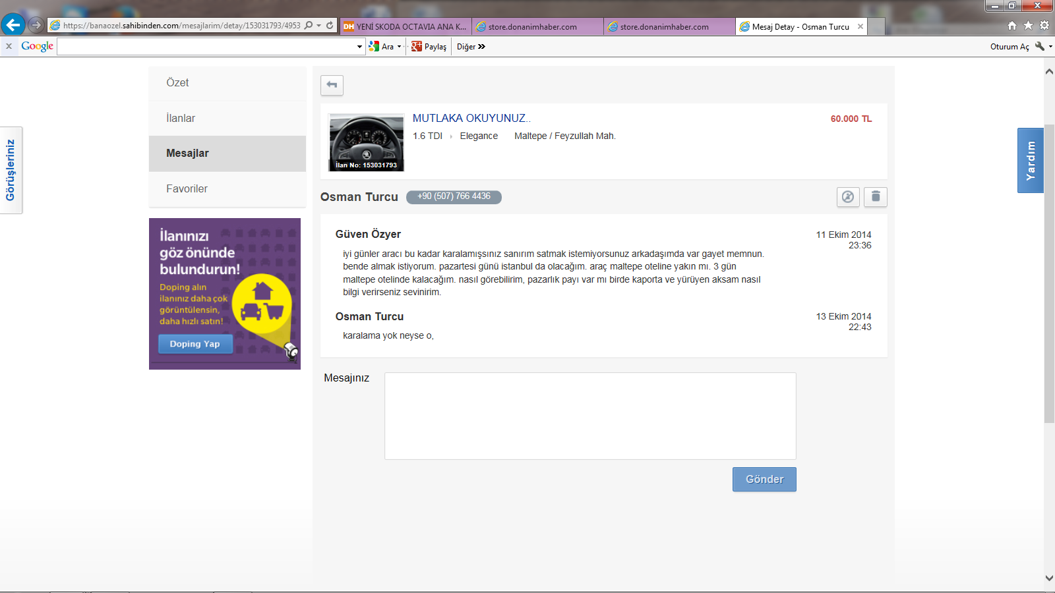Click the browser back navigation arrow

[13, 25]
